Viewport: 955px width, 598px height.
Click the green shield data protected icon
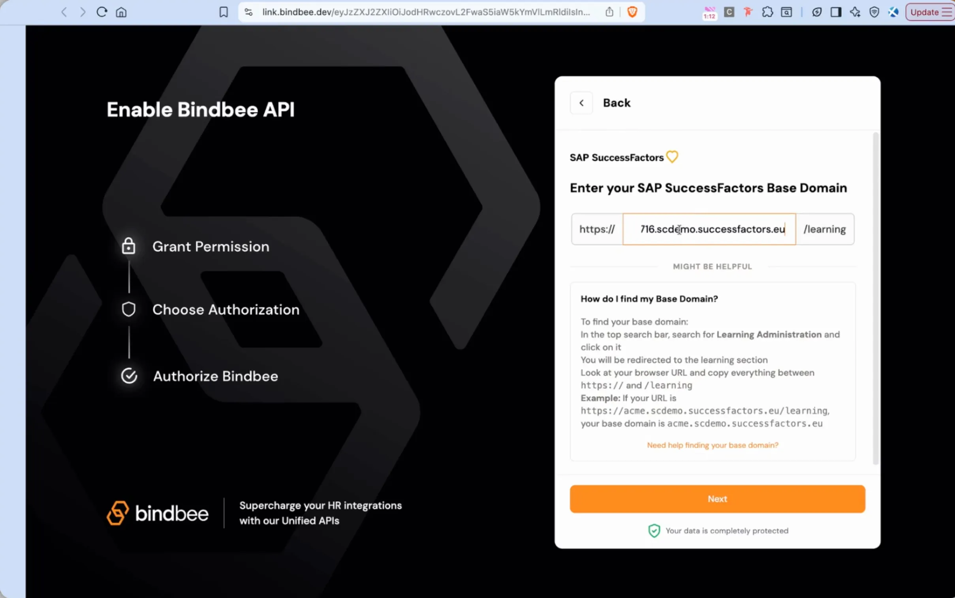coord(654,531)
